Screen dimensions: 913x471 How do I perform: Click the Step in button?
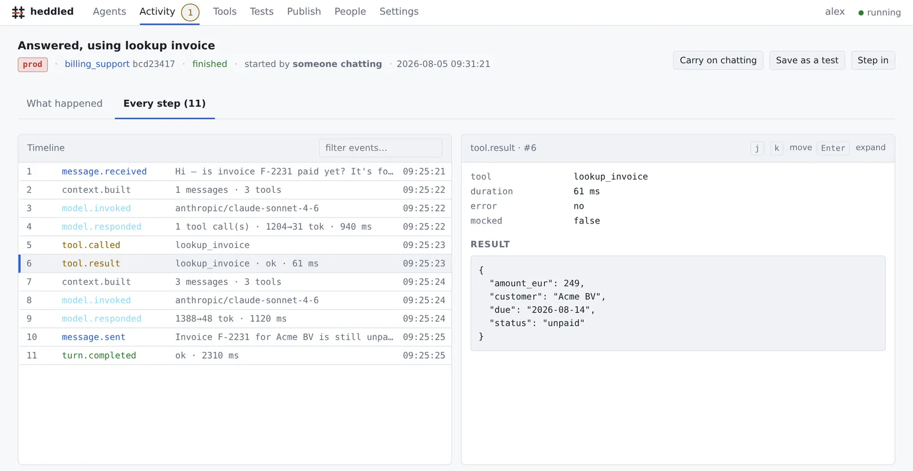pyautogui.click(x=872, y=60)
